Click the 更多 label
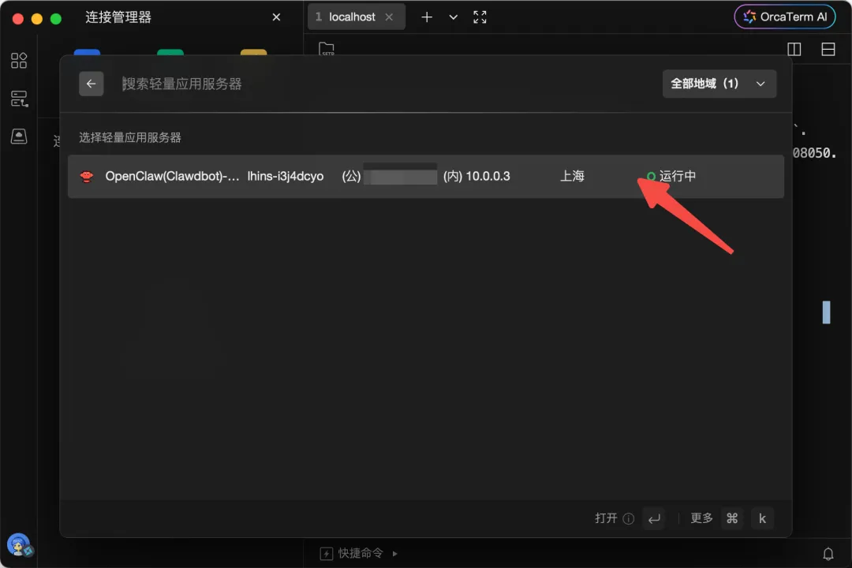Screen dimensions: 852x568 point(701,518)
